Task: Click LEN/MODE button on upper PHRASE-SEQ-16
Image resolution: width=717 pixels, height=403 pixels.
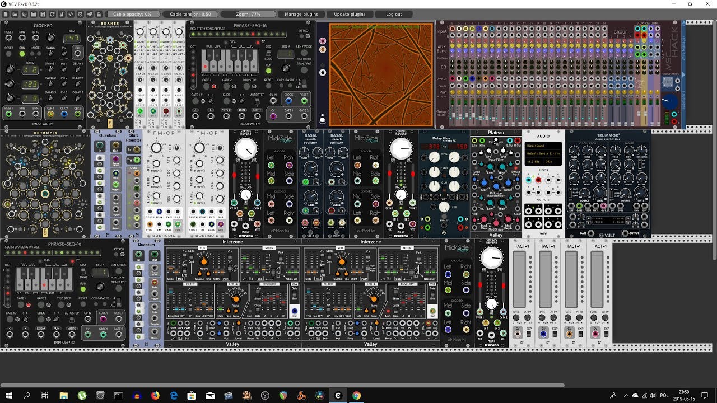Action: (304, 54)
